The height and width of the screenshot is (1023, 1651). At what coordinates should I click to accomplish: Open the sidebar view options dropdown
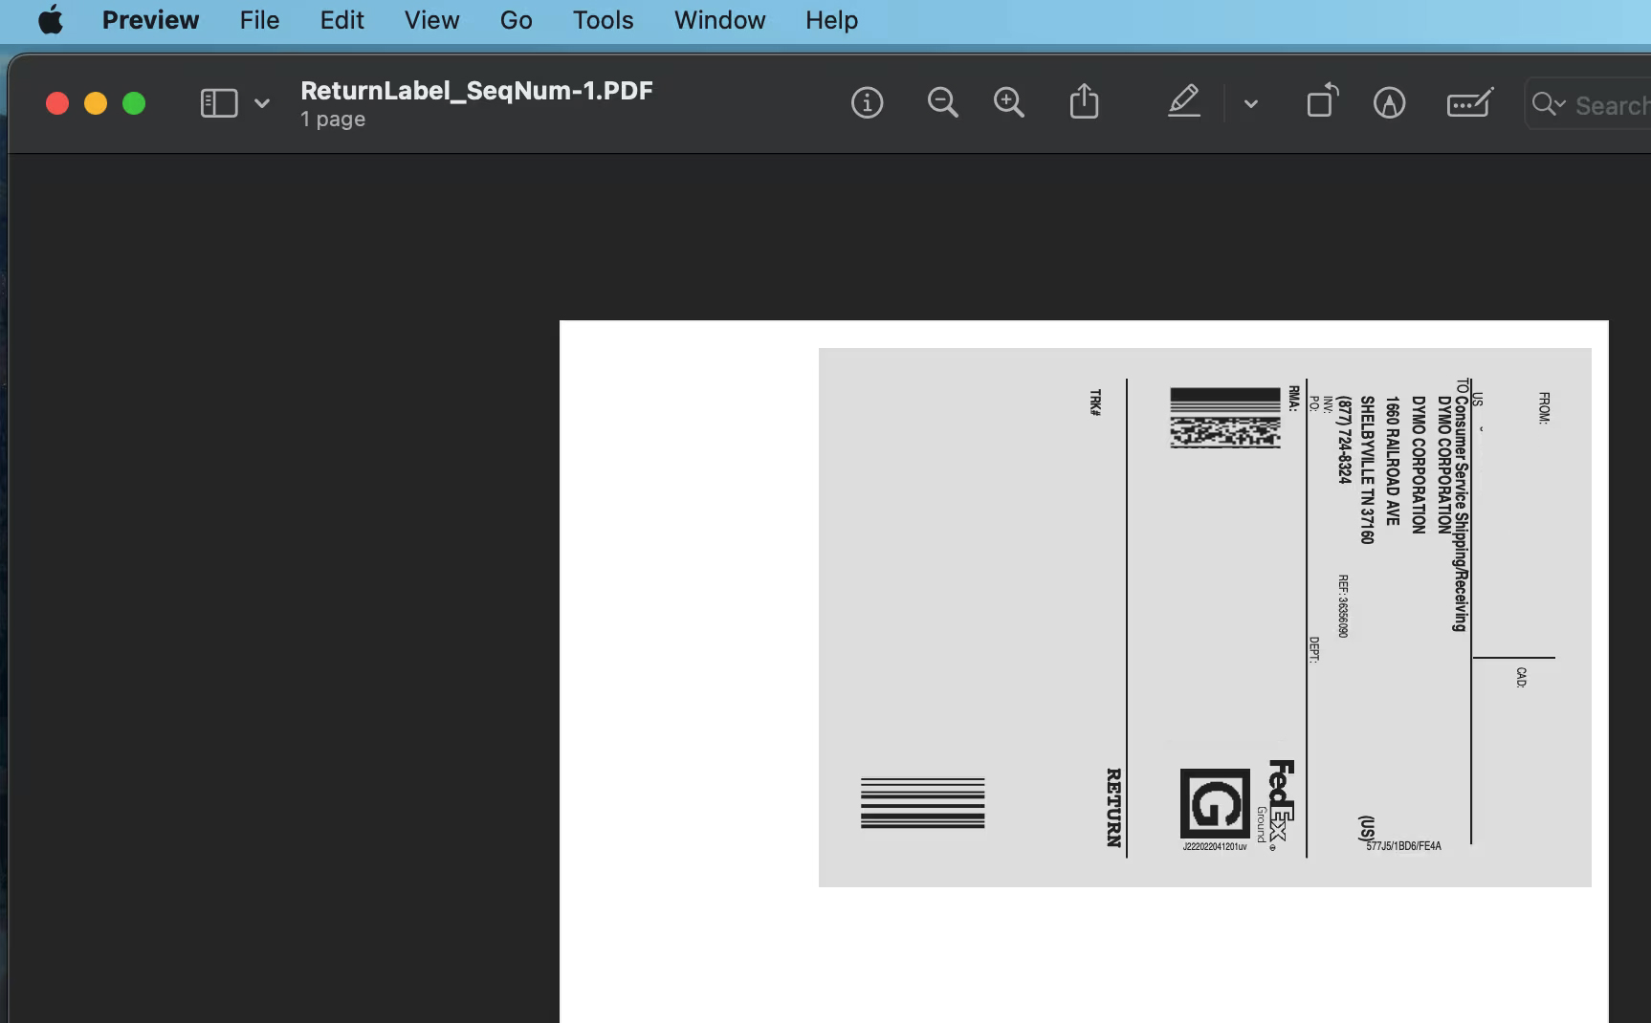coord(261,102)
